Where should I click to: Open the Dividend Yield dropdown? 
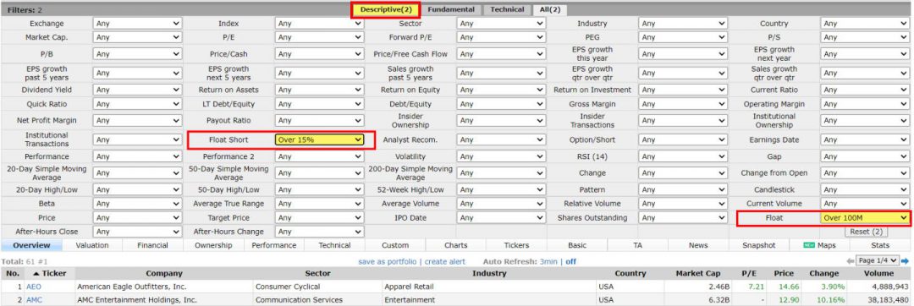click(x=138, y=90)
